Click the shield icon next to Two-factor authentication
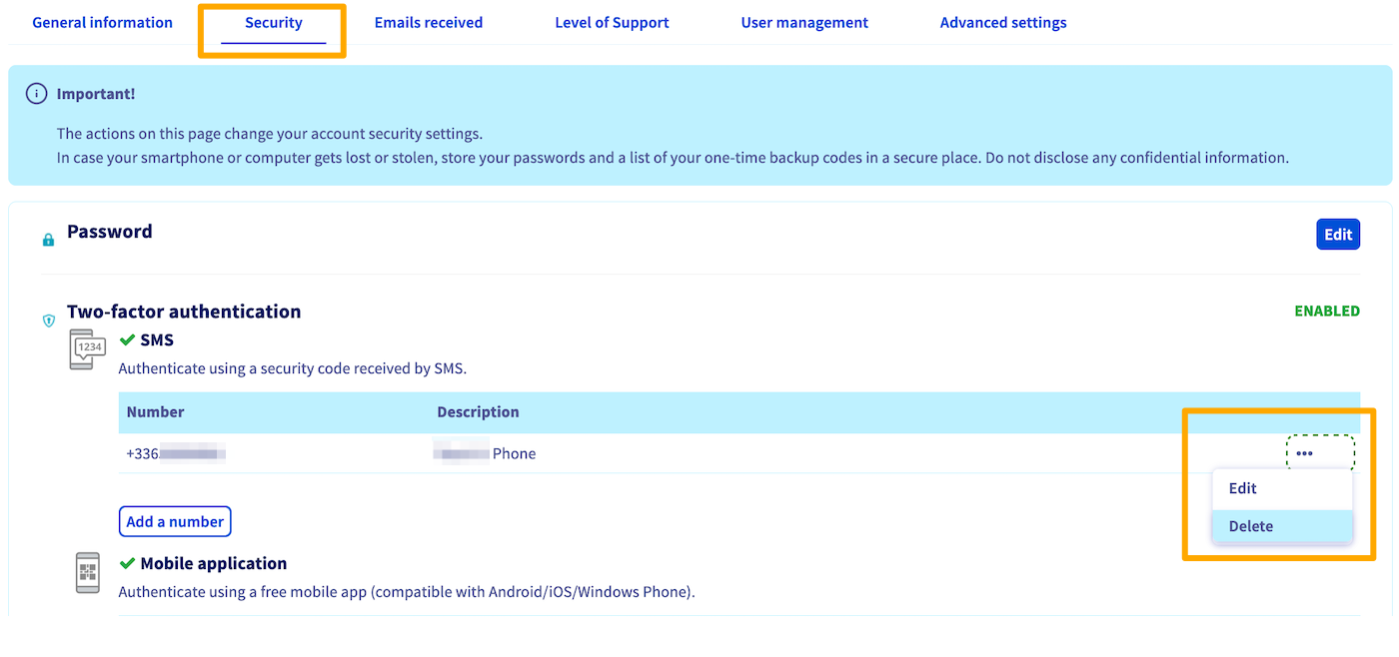 coord(48,321)
